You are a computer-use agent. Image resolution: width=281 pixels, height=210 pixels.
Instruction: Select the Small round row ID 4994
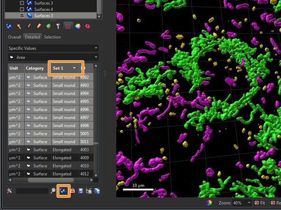[51, 93]
